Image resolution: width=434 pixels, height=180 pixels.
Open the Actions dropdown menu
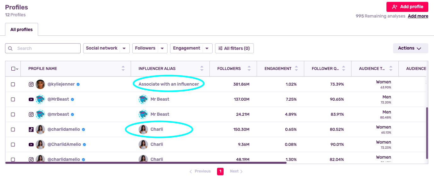(x=410, y=48)
